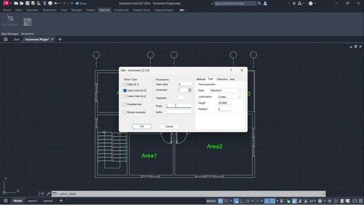Close the command line with X icon
Screen dimensions: 364x205
click(x=43, y=194)
